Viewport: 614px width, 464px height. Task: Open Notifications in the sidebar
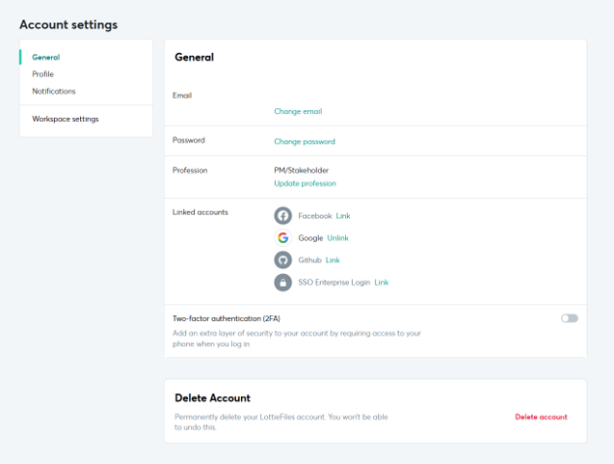54,91
